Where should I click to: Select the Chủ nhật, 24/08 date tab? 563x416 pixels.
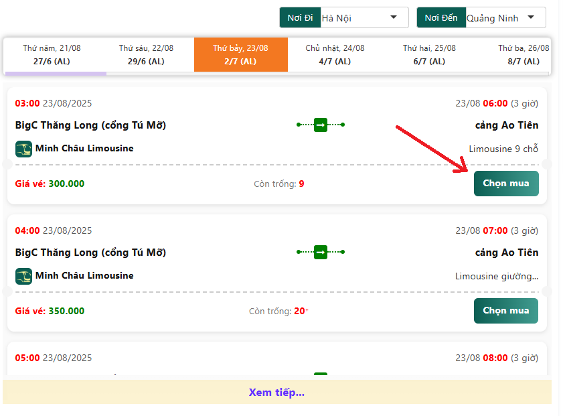click(335, 55)
